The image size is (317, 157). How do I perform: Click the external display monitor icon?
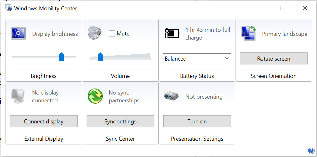(18, 96)
